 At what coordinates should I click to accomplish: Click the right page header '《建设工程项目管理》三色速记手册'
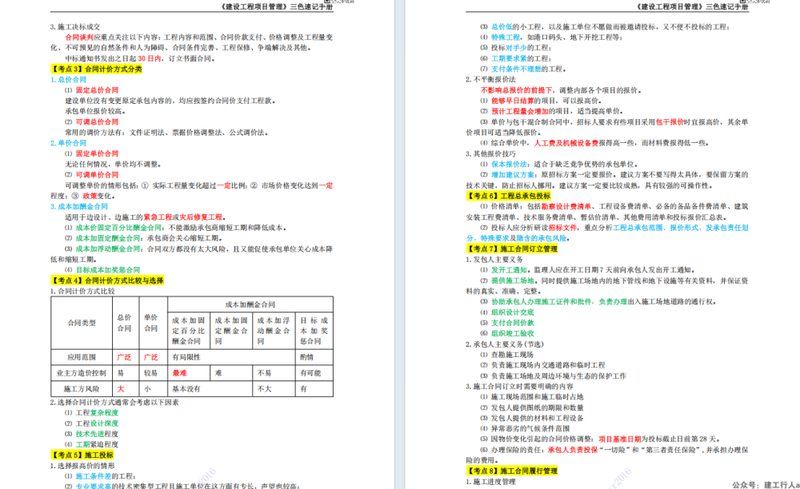pyautogui.click(x=692, y=6)
